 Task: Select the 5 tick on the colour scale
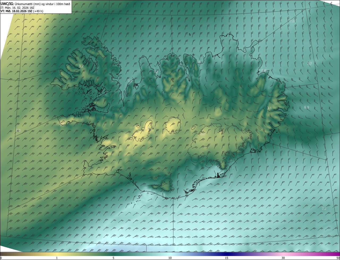tap(113, 258)
